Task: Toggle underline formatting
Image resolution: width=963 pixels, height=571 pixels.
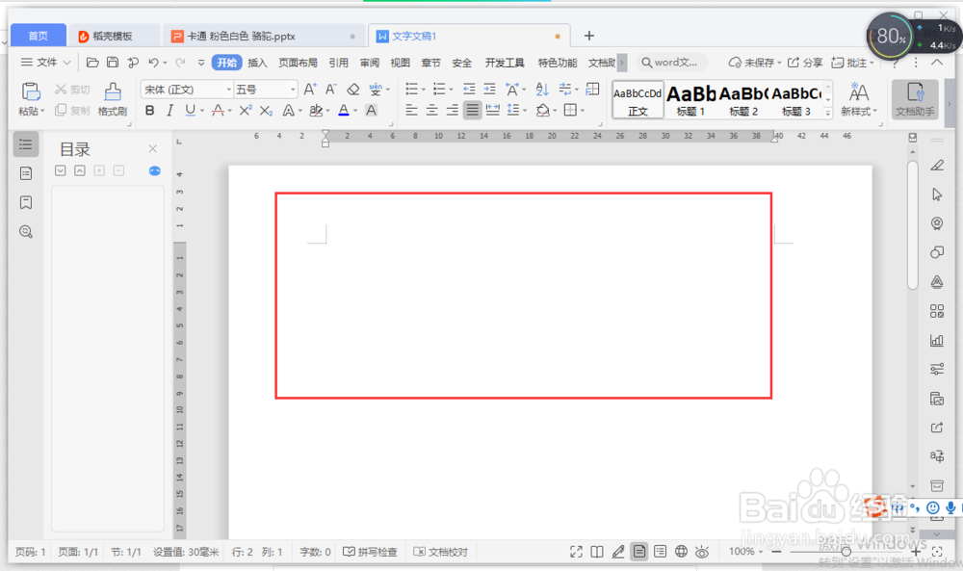Action: (191, 111)
